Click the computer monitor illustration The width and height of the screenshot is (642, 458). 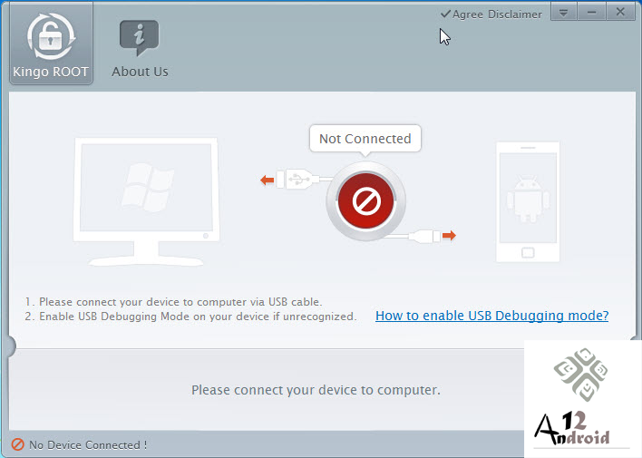tap(146, 202)
